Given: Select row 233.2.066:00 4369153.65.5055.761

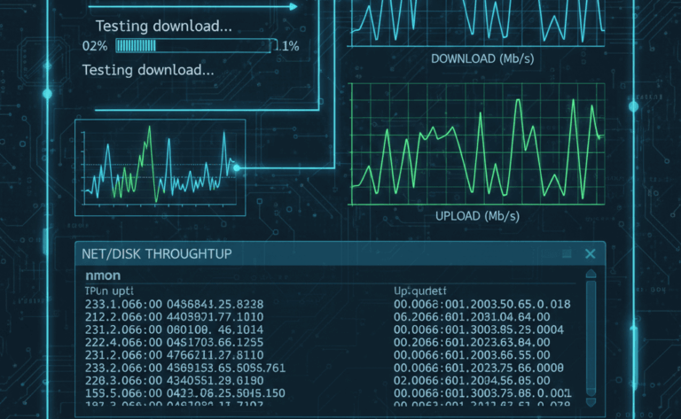Looking at the screenshot, I should (185, 368).
